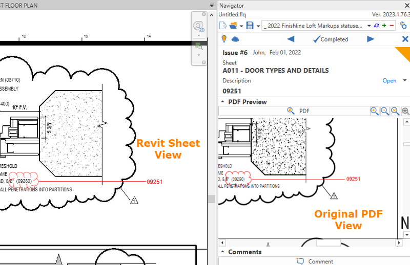Click the blue cloud icon
This screenshot has height=265, width=410.
(x=236, y=39)
